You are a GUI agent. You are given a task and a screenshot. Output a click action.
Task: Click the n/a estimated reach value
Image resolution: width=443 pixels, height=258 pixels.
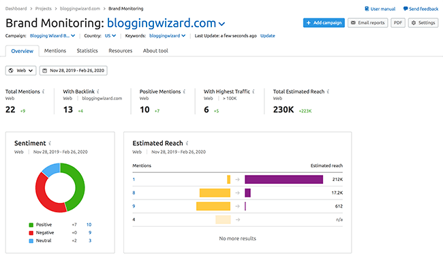(339, 220)
